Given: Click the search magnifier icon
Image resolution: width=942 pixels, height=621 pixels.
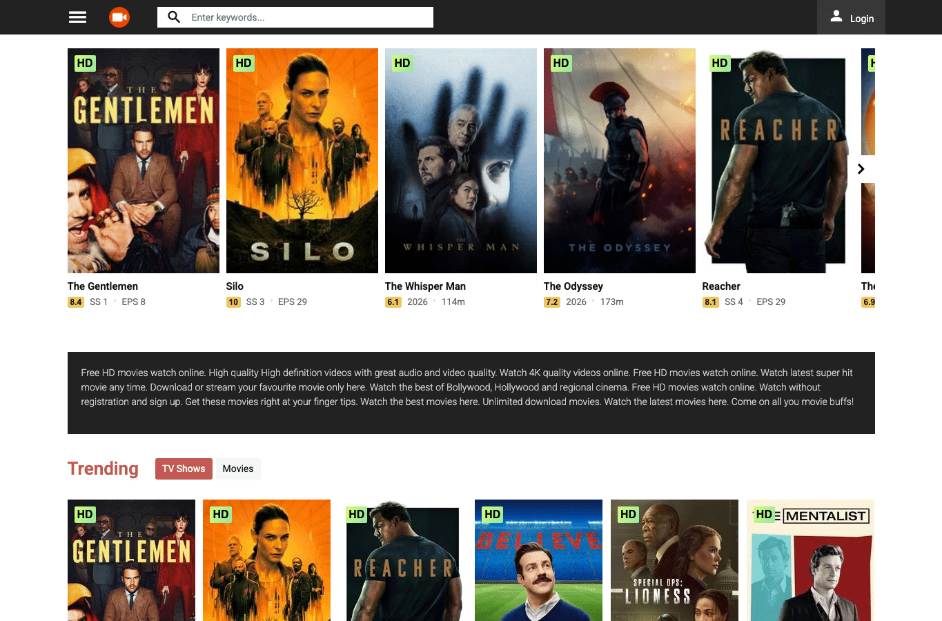Looking at the screenshot, I should tap(174, 17).
